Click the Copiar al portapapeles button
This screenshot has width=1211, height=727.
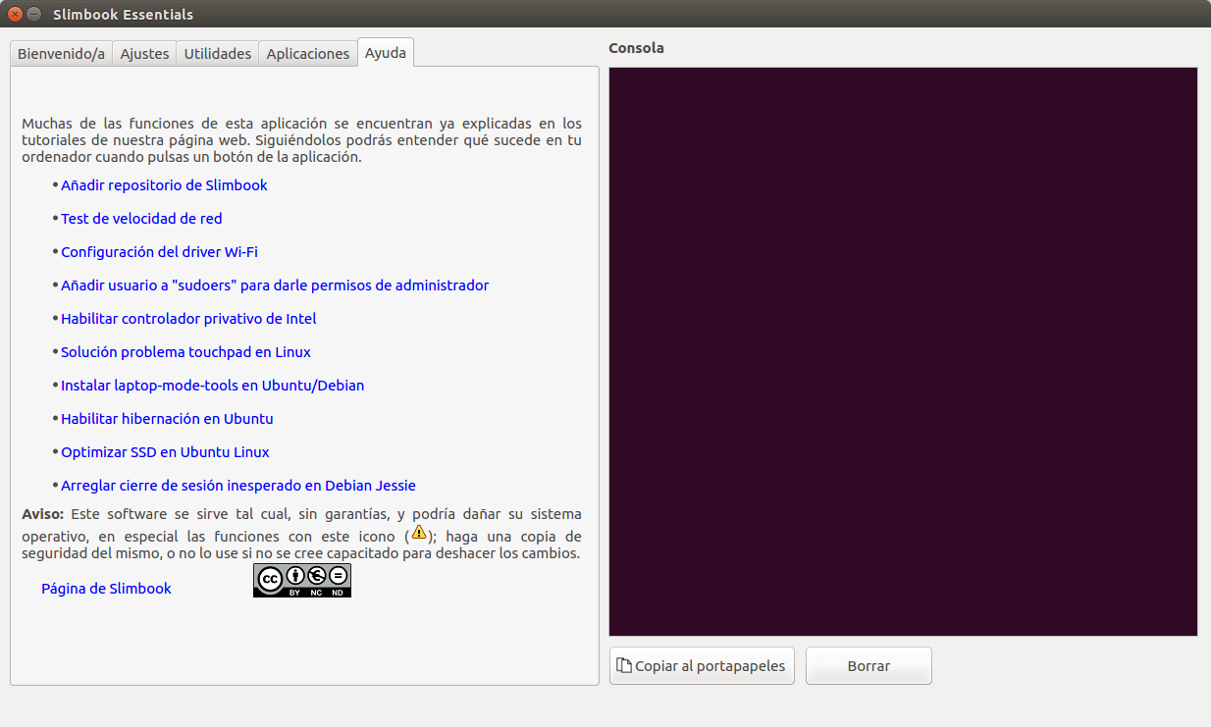click(x=702, y=666)
